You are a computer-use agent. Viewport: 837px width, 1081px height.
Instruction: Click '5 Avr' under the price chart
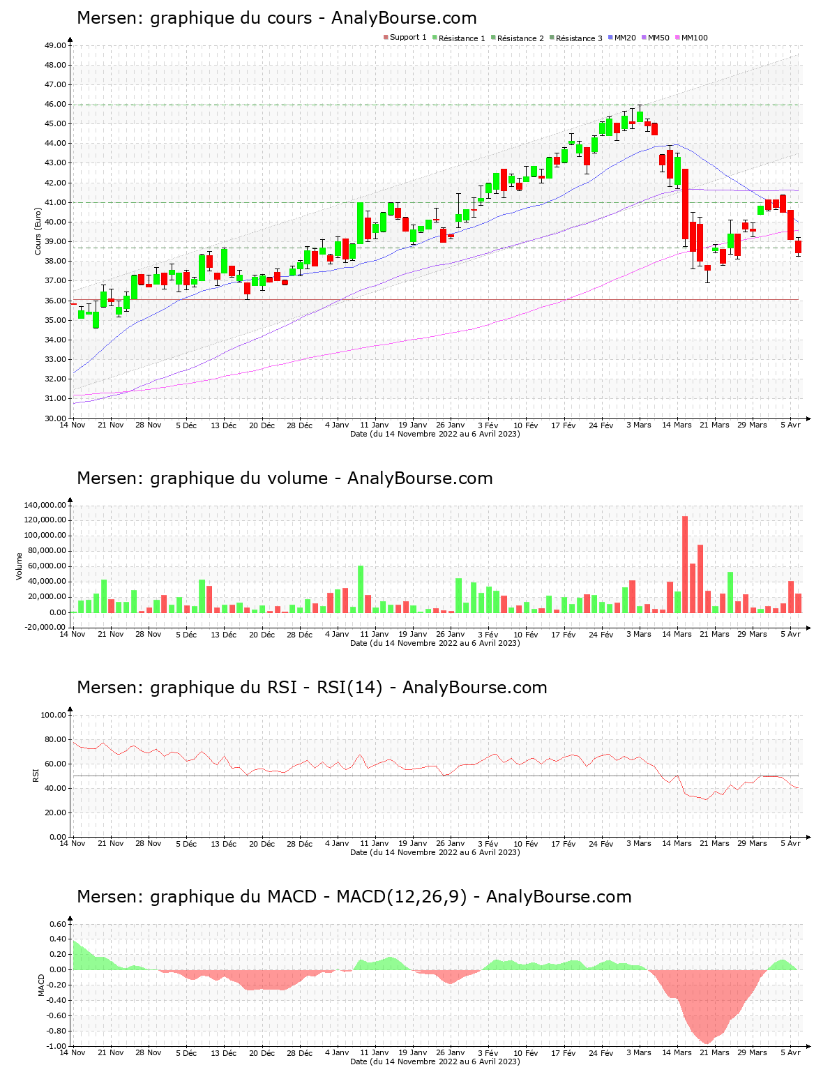tap(790, 425)
